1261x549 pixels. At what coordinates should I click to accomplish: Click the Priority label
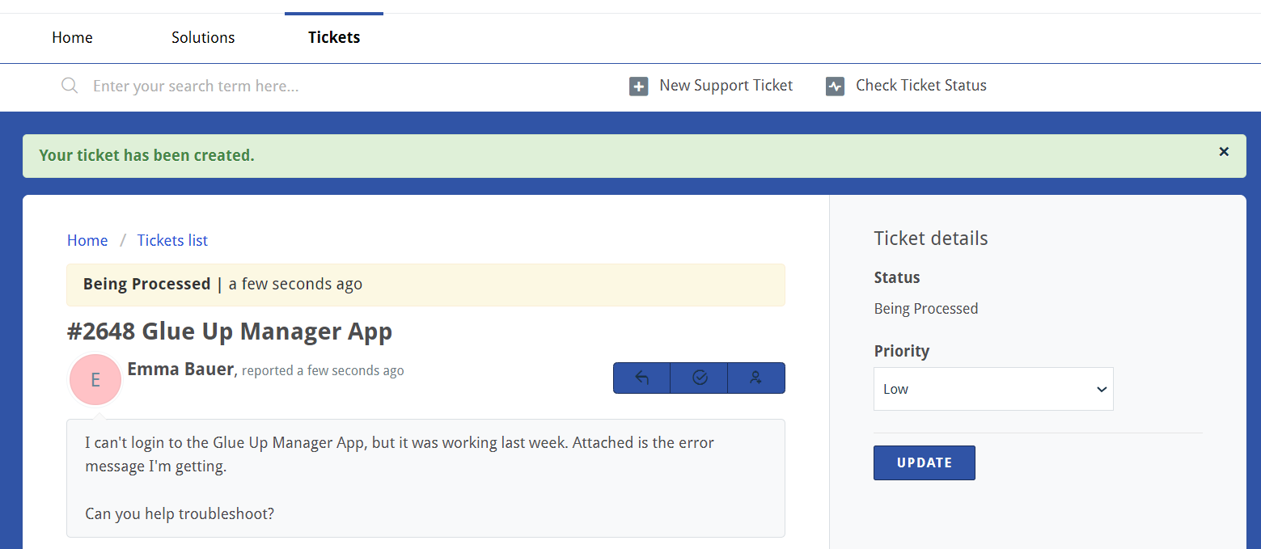(902, 351)
